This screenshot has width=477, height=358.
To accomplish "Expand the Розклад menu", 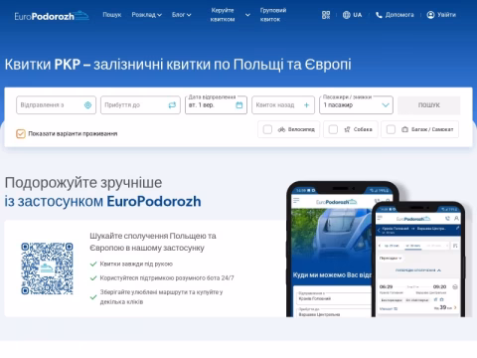I will tap(146, 15).
